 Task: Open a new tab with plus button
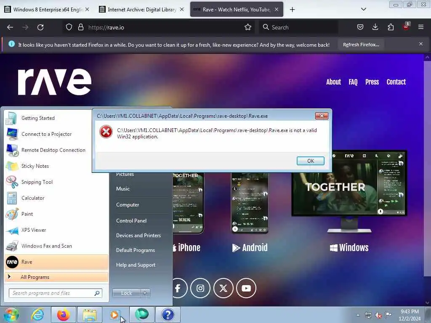(x=292, y=10)
